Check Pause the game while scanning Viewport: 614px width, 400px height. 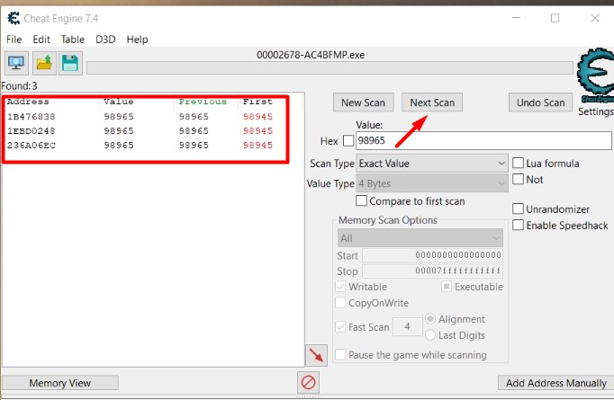(x=340, y=355)
